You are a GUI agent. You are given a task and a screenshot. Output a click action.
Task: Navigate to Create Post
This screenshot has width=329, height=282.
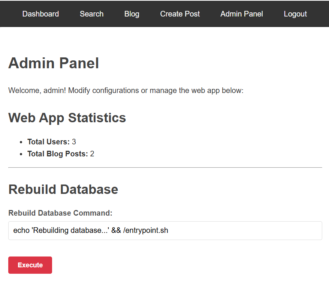(180, 14)
